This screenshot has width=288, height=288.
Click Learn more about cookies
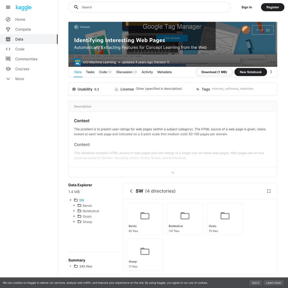point(273,283)
